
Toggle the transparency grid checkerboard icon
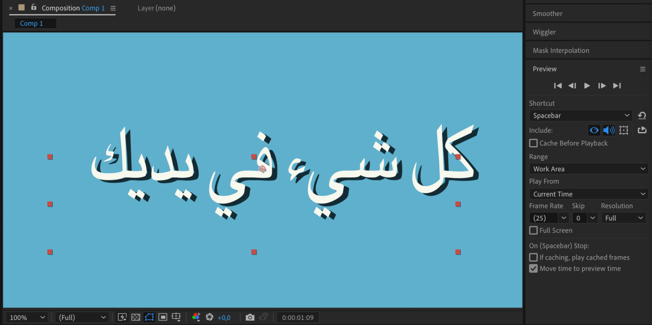[136, 317]
